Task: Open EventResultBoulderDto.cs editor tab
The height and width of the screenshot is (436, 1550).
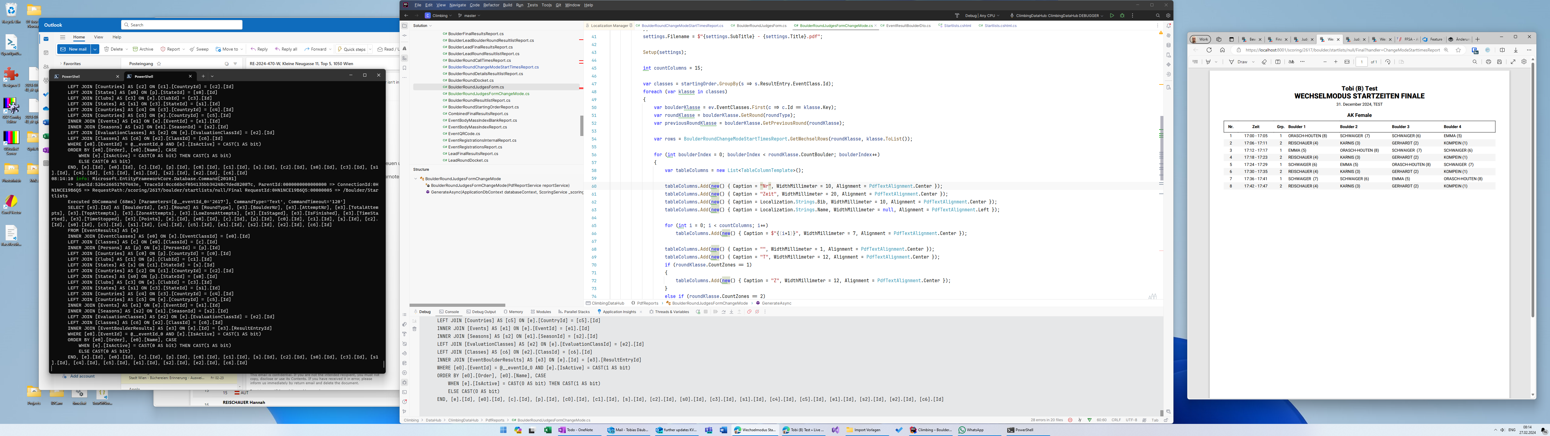Action: point(908,26)
